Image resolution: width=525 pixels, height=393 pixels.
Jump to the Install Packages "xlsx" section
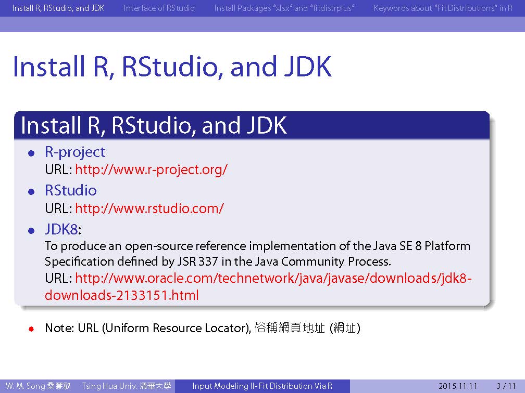tap(284, 8)
